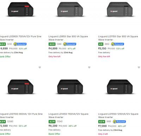Open the Livguard LG1450i inverter product image

pos(70,87)
